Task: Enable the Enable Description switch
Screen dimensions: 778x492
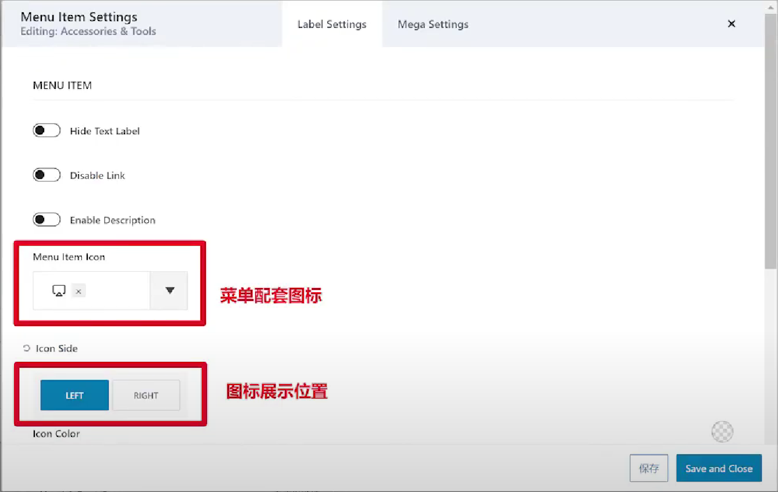Action: tap(47, 220)
